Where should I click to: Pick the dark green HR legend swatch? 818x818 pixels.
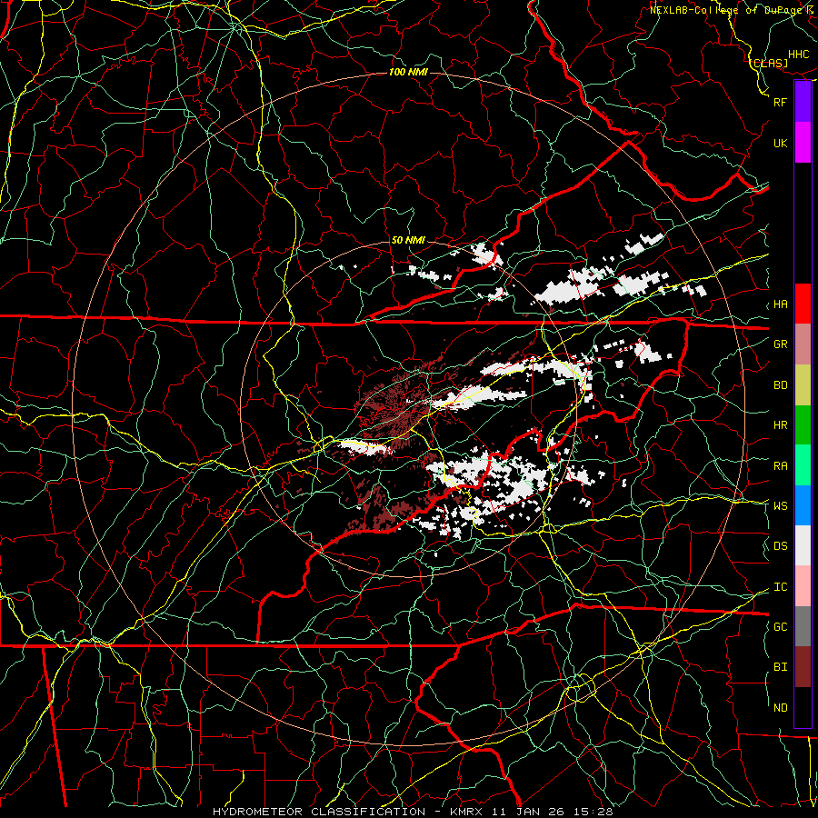(803, 425)
